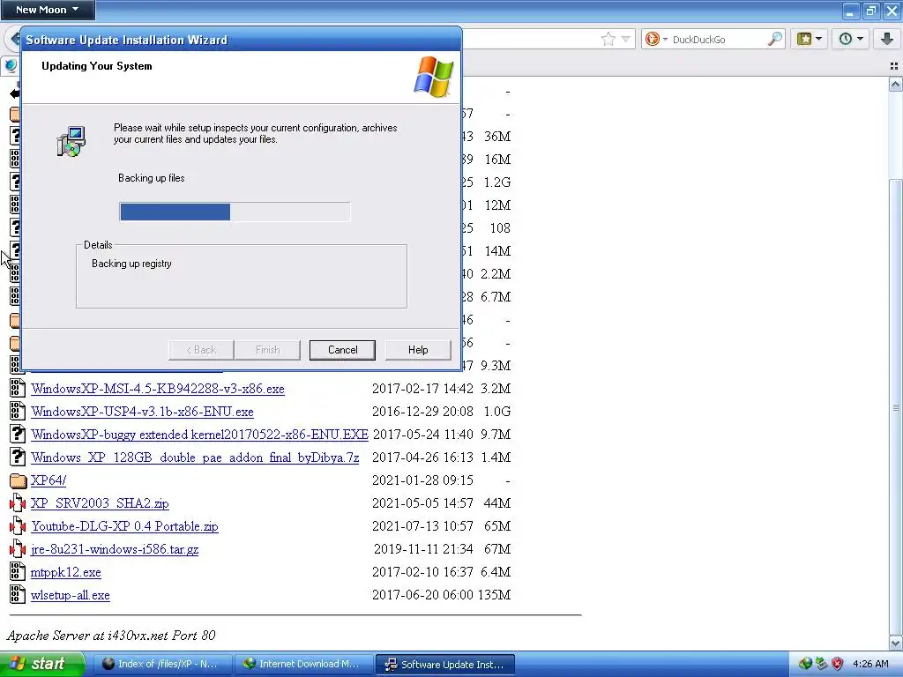Switch to Index of /files/XP taskbar window

coord(163,664)
